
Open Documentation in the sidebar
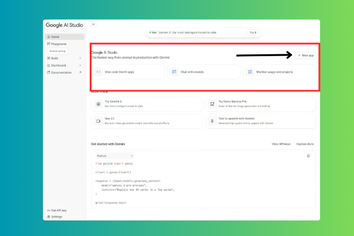point(64,73)
